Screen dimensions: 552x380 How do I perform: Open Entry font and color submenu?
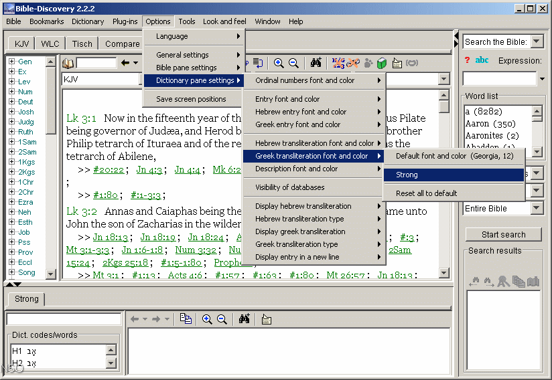314,99
